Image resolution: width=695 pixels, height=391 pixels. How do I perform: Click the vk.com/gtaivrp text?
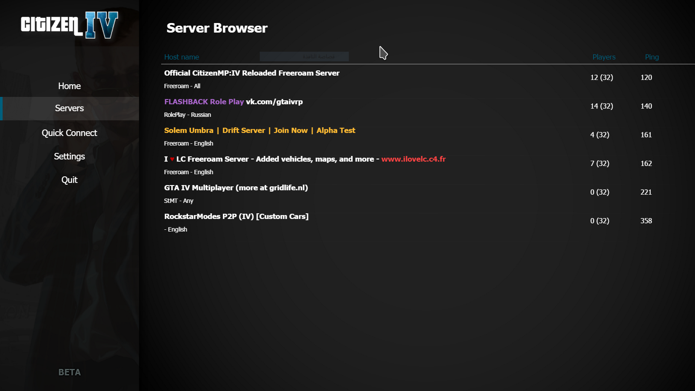click(x=274, y=102)
